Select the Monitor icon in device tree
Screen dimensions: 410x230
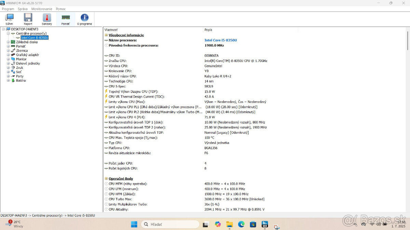[13, 59]
